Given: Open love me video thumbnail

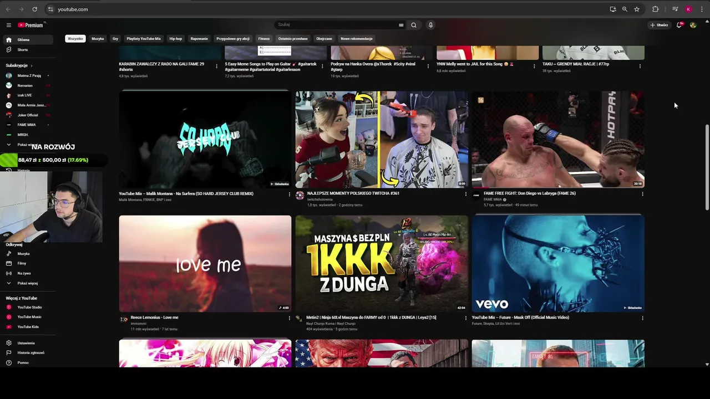Looking at the screenshot, I should tap(205, 264).
